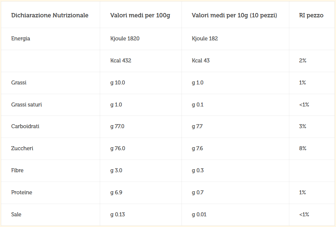Click the Dichiarazione Nutrizionale header cell
This screenshot has height=227, width=336.
[x=50, y=15]
